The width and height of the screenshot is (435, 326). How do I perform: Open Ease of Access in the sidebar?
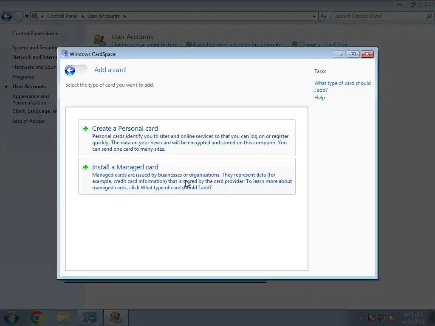coord(28,121)
